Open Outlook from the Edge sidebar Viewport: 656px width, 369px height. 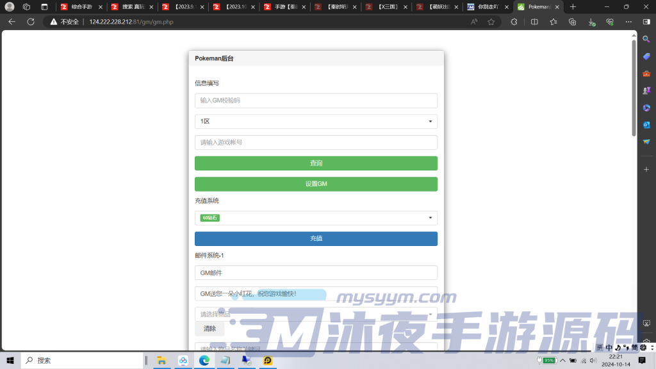click(646, 124)
